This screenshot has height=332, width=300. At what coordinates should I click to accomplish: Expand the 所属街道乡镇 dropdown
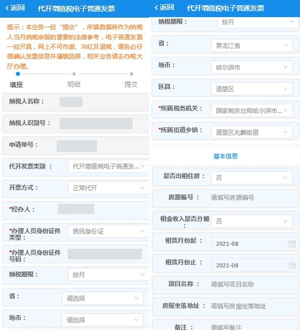252,132
